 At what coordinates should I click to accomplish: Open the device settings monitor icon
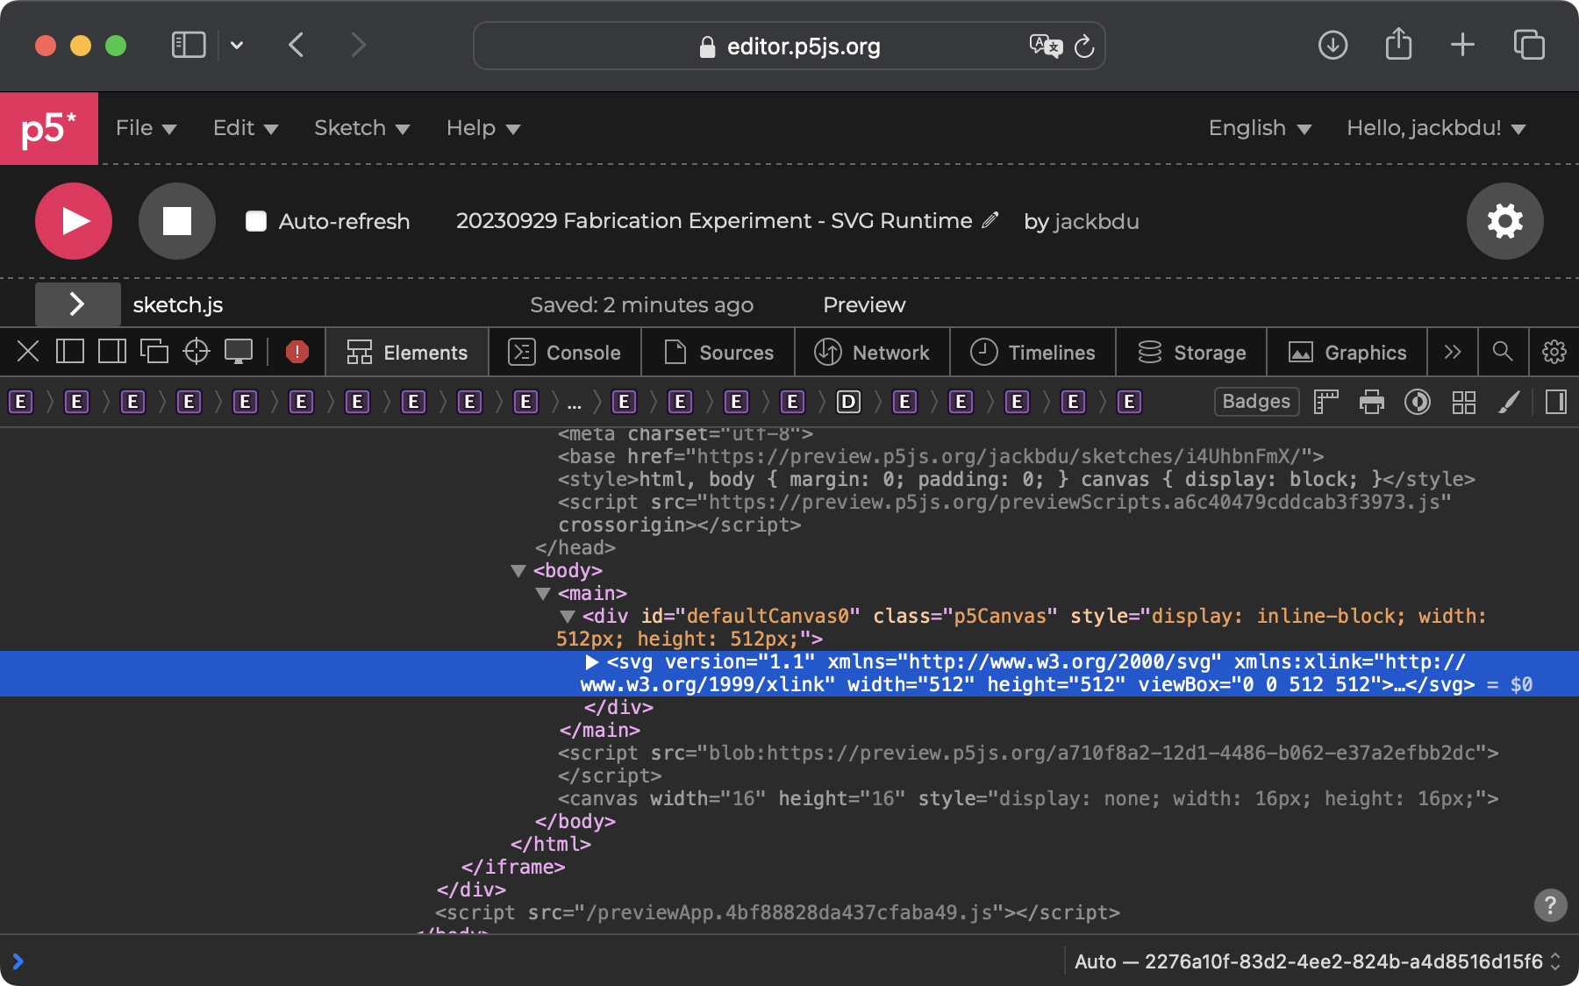point(239,352)
